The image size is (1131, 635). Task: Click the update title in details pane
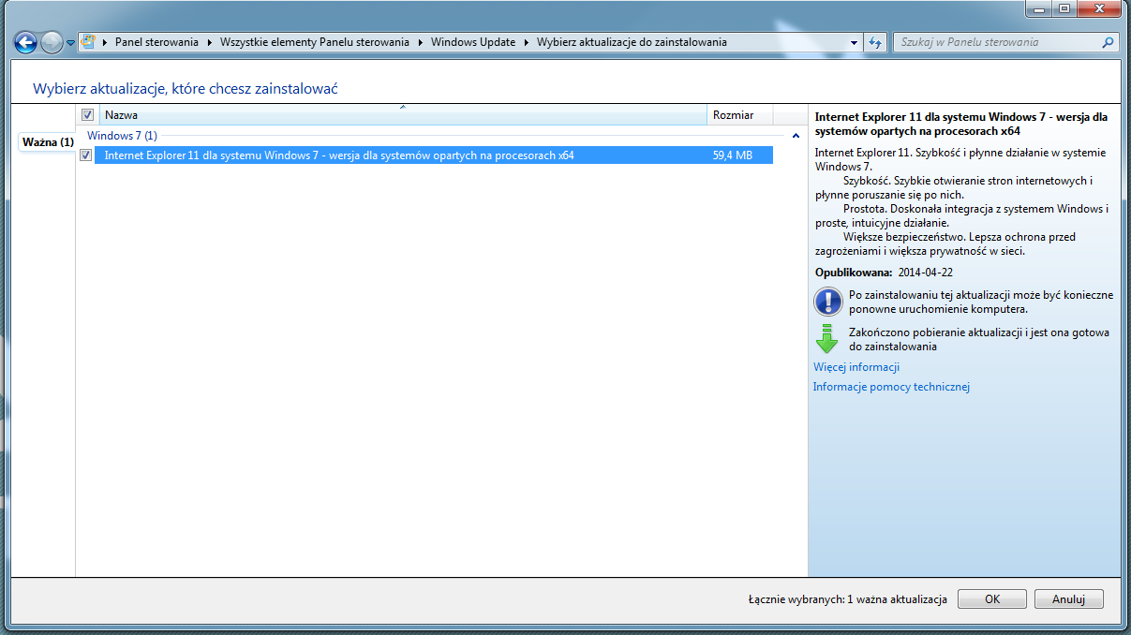pyautogui.click(x=961, y=124)
